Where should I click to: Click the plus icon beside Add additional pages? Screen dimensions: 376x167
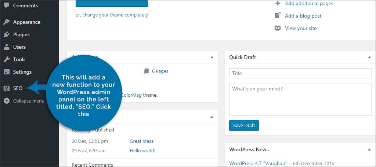[278, 3]
